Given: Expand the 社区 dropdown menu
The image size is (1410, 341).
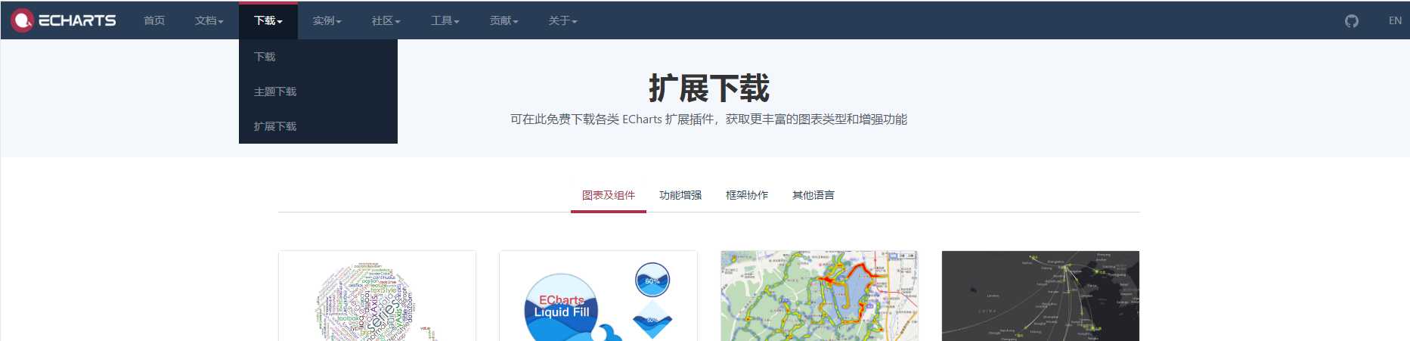Looking at the screenshot, I should click(386, 20).
